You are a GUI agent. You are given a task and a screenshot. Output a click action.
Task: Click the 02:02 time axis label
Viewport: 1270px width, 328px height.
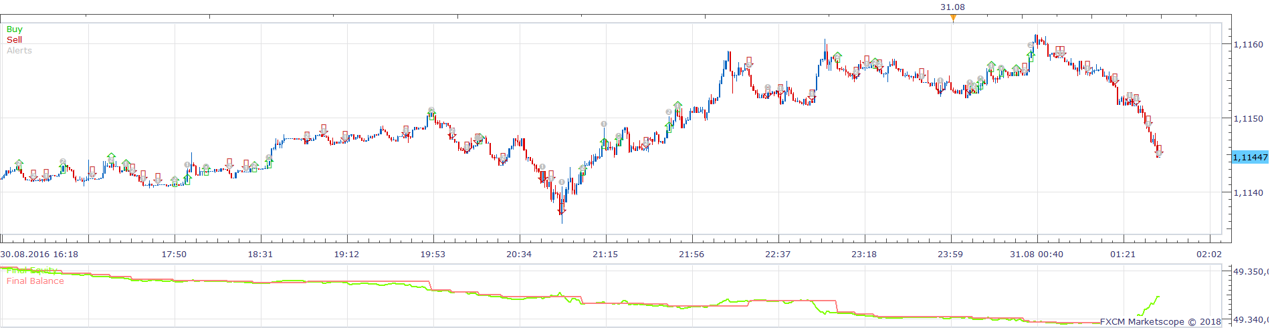pyautogui.click(x=1209, y=255)
